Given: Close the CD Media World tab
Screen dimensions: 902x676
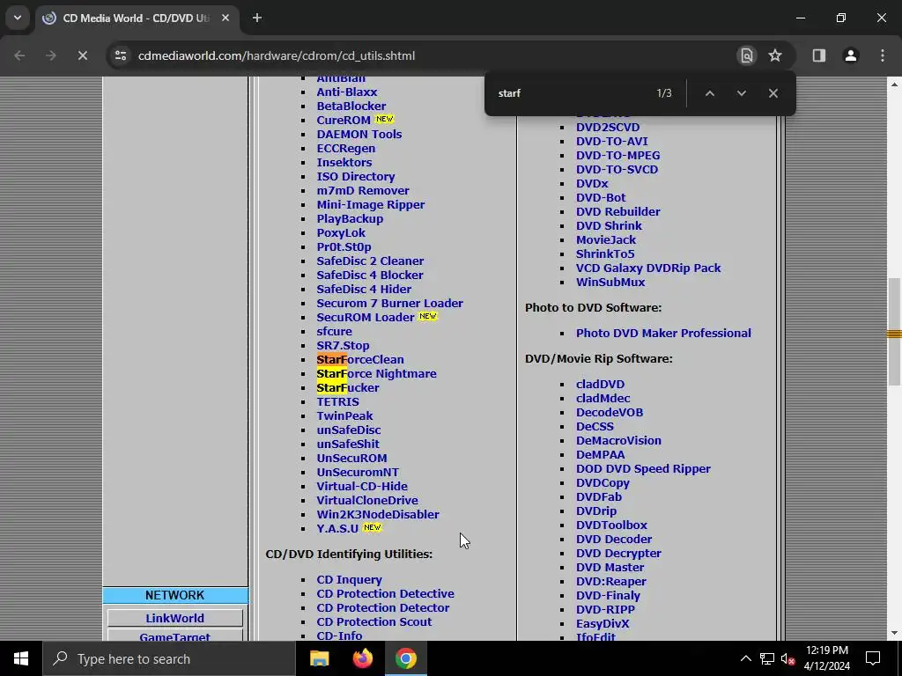Looking at the screenshot, I should coord(225,18).
